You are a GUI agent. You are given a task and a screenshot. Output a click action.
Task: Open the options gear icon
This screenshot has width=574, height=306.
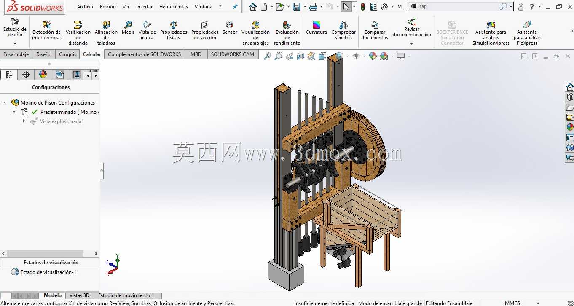[384, 7]
